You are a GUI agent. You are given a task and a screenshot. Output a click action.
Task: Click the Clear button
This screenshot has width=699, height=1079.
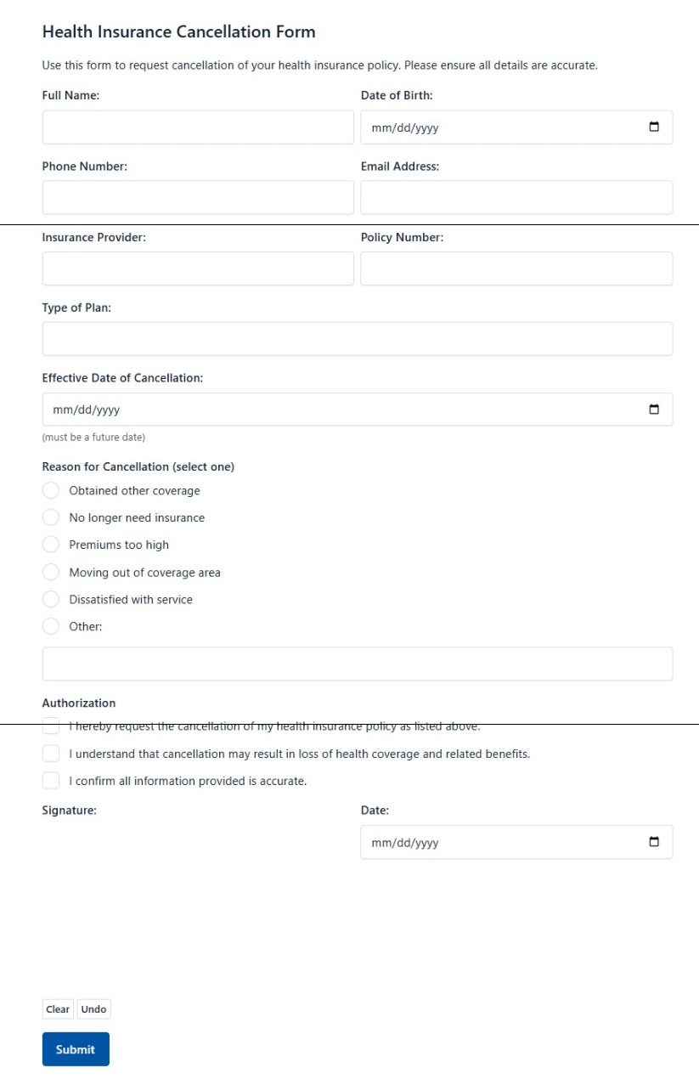[57, 1008]
